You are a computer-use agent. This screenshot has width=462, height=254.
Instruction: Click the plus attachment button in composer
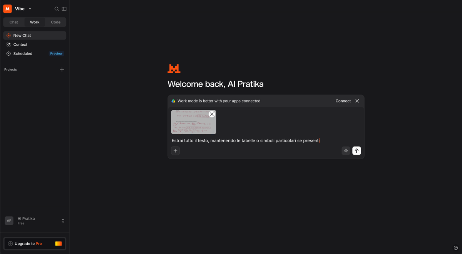(x=176, y=151)
